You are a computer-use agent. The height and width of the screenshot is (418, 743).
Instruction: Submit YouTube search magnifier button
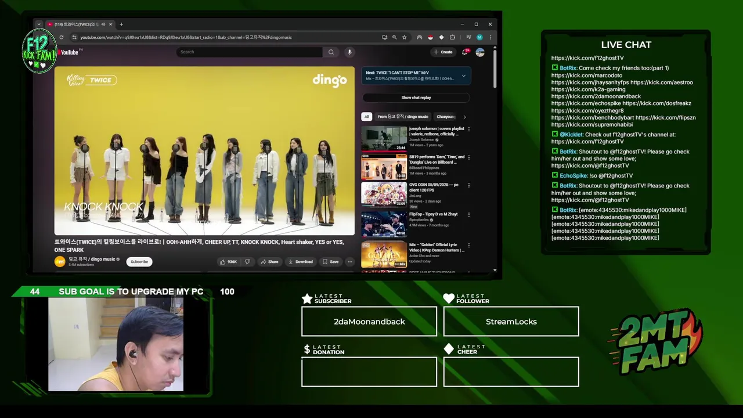coord(331,52)
